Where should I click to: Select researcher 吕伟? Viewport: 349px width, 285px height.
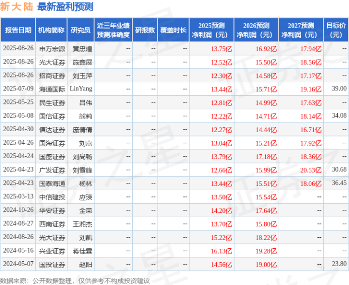(x=85, y=103)
